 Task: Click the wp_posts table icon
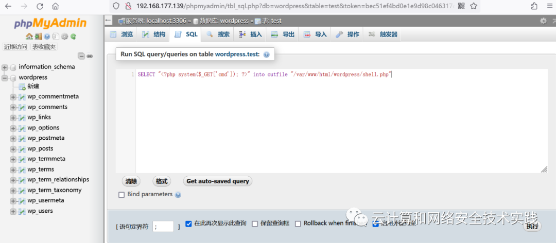click(22, 149)
